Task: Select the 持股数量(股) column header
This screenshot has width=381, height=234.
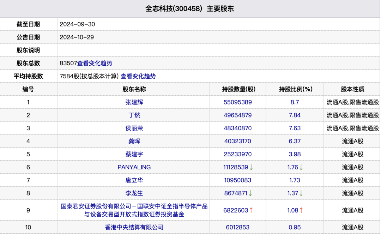Action: (238, 89)
